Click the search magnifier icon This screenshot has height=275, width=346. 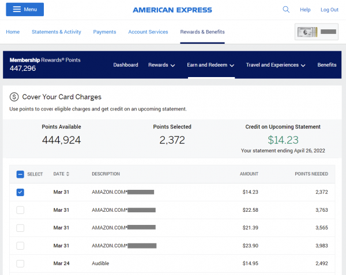(x=286, y=10)
